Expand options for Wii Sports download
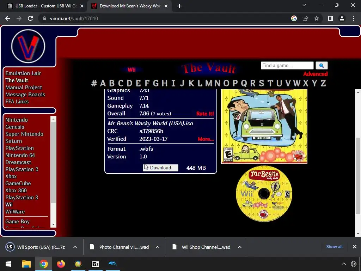Screen dimensions: 361x271 click(x=75, y=247)
